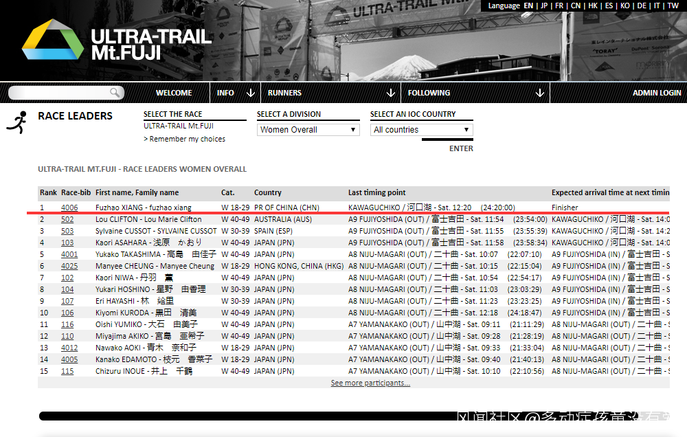Open race-bib 503 link
This screenshot has height=437, width=687.
click(x=67, y=231)
